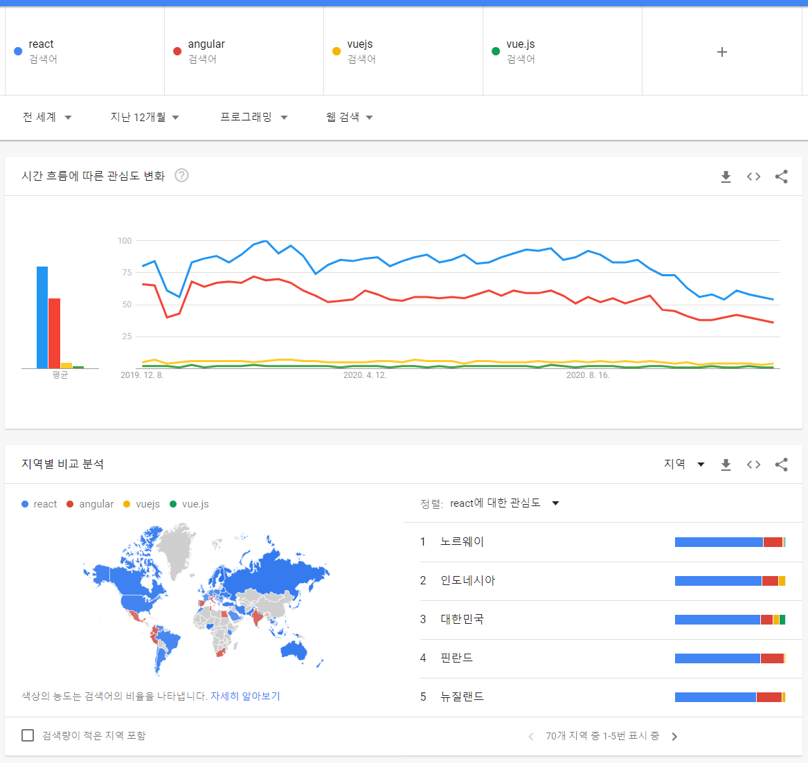This screenshot has height=763, width=808.
Task: Click green vue.js dot in term card
Action: pyautogui.click(x=496, y=51)
